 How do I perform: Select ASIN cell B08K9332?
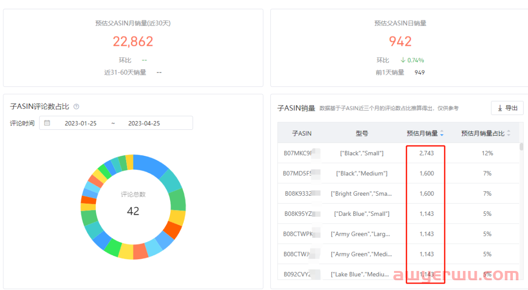[x=298, y=193]
